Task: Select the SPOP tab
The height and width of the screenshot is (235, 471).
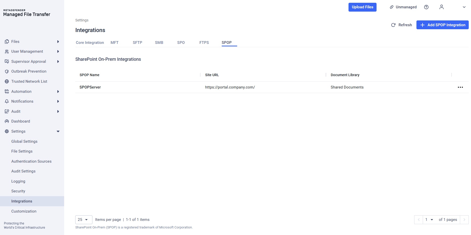Action: tap(227, 43)
